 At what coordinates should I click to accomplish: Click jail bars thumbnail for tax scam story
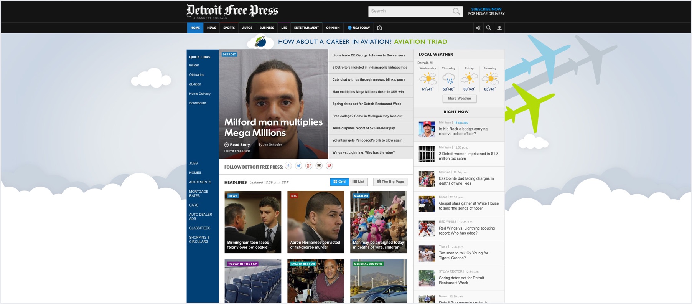click(x=427, y=154)
